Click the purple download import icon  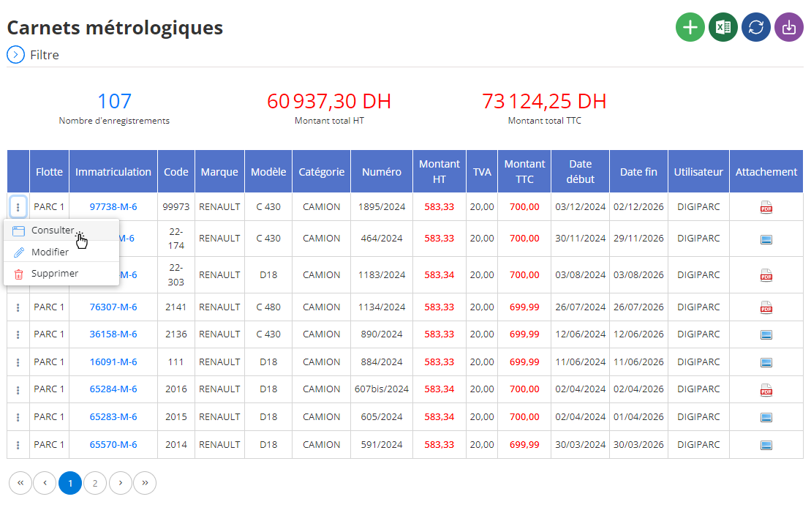click(789, 27)
